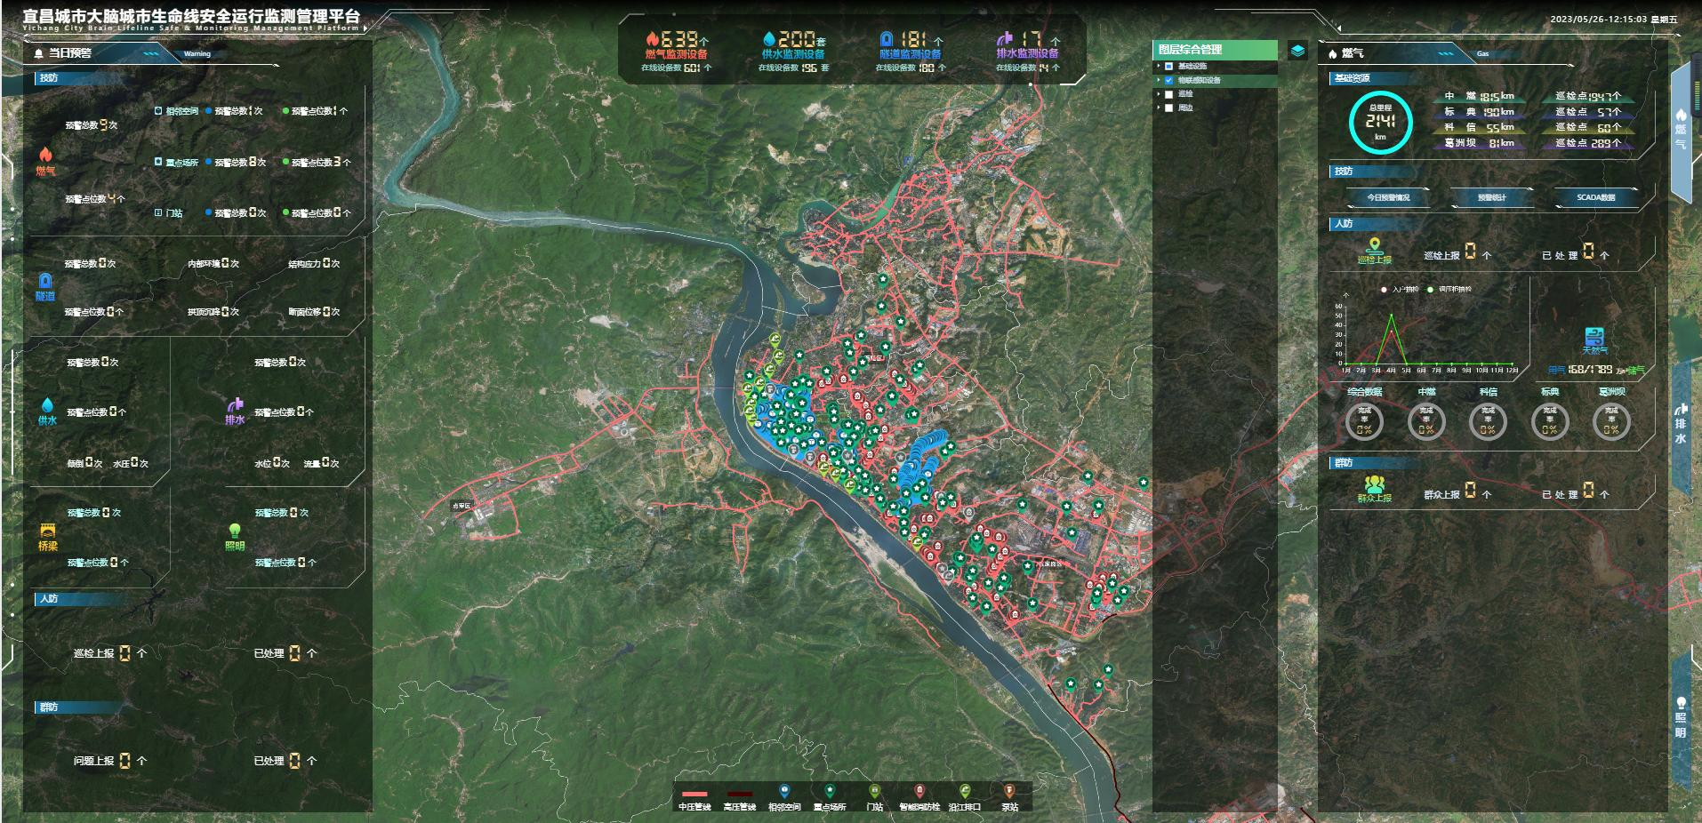Click the layer stack icon button

[1297, 51]
